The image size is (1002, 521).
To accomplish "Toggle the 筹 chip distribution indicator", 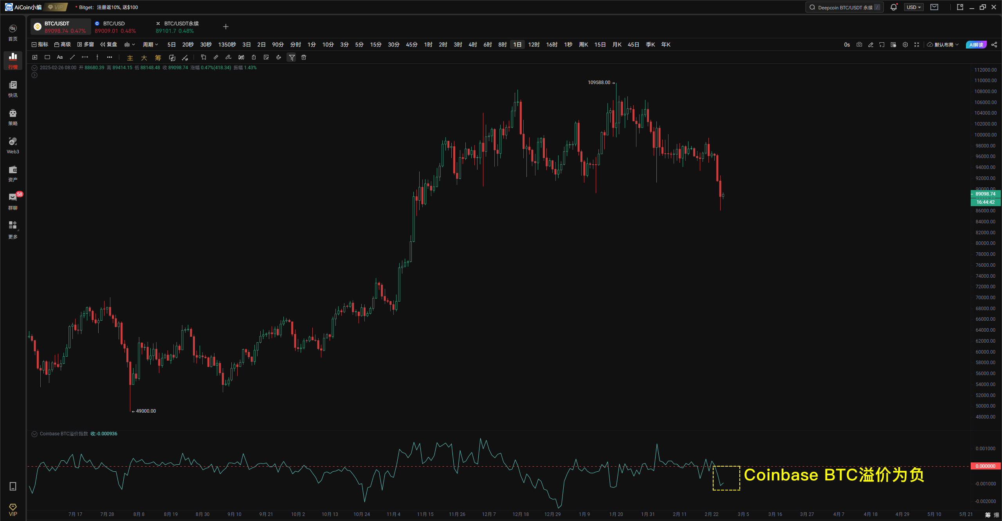I will [x=158, y=57].
